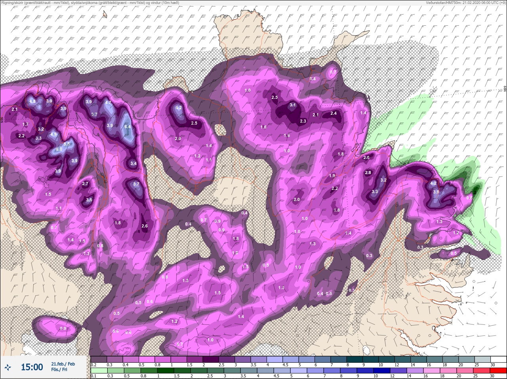Click the 2.4 precipitation value label

[334, 114]
